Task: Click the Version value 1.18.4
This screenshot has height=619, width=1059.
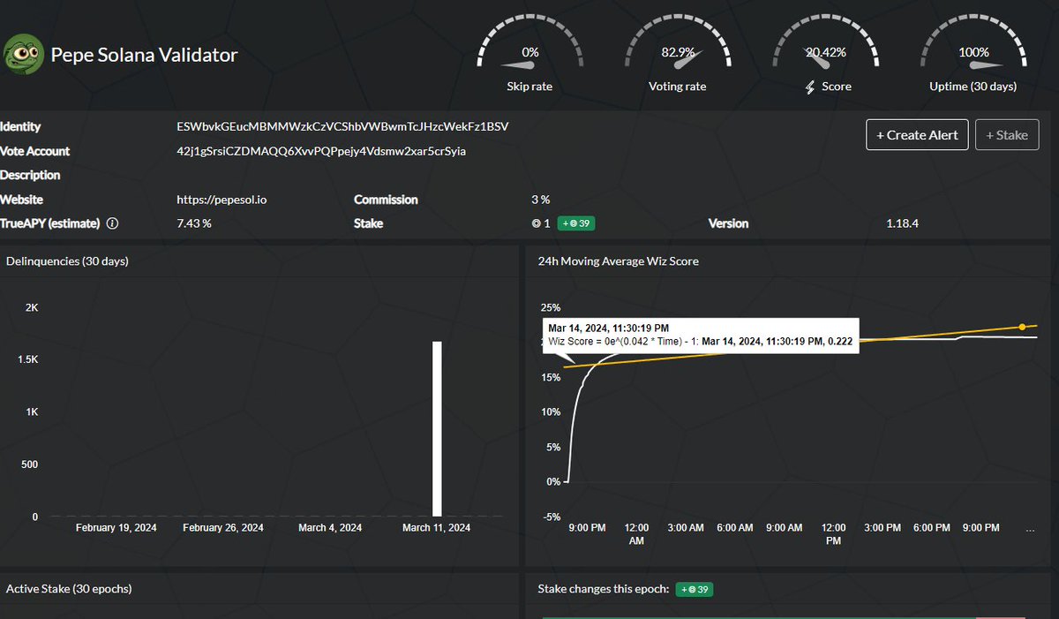Action: pyautogui.click(x=902, y=223)
